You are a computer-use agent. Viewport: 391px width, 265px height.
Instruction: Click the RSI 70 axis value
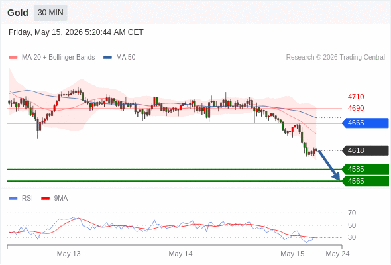352,213
